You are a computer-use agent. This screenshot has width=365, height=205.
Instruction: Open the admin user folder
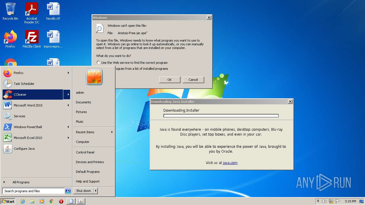point(80,93)
